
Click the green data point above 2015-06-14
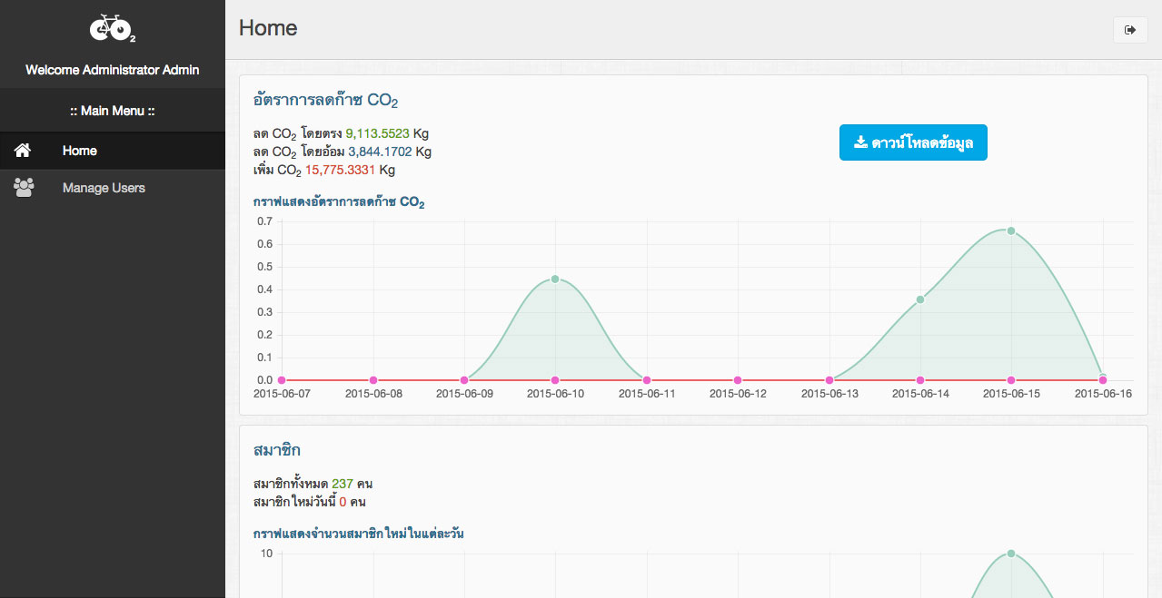click(920, 299)
